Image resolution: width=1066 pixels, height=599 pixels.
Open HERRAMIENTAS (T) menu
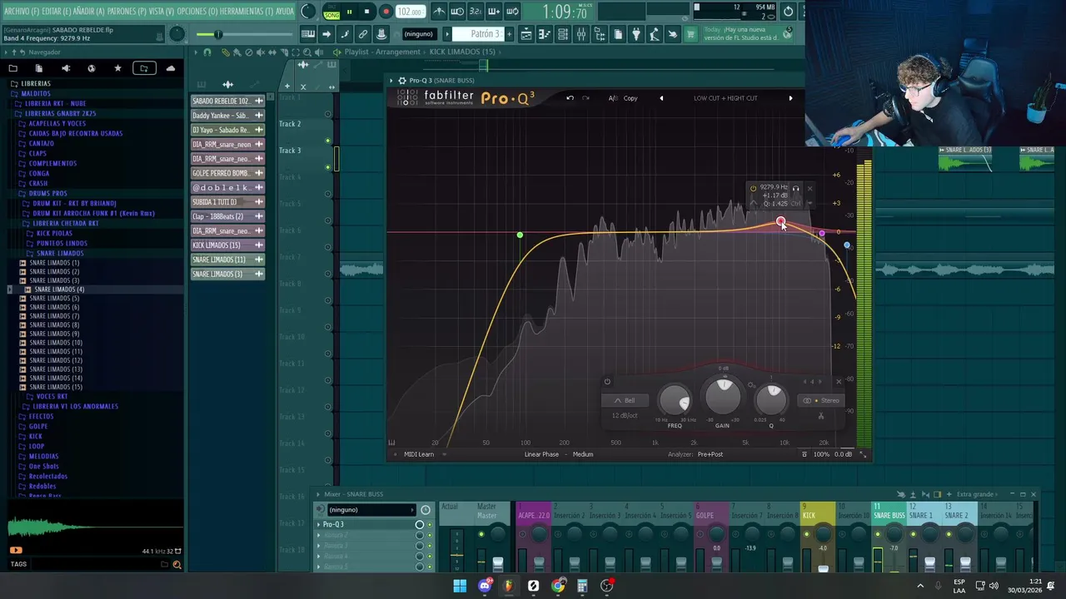click(246, 12)
